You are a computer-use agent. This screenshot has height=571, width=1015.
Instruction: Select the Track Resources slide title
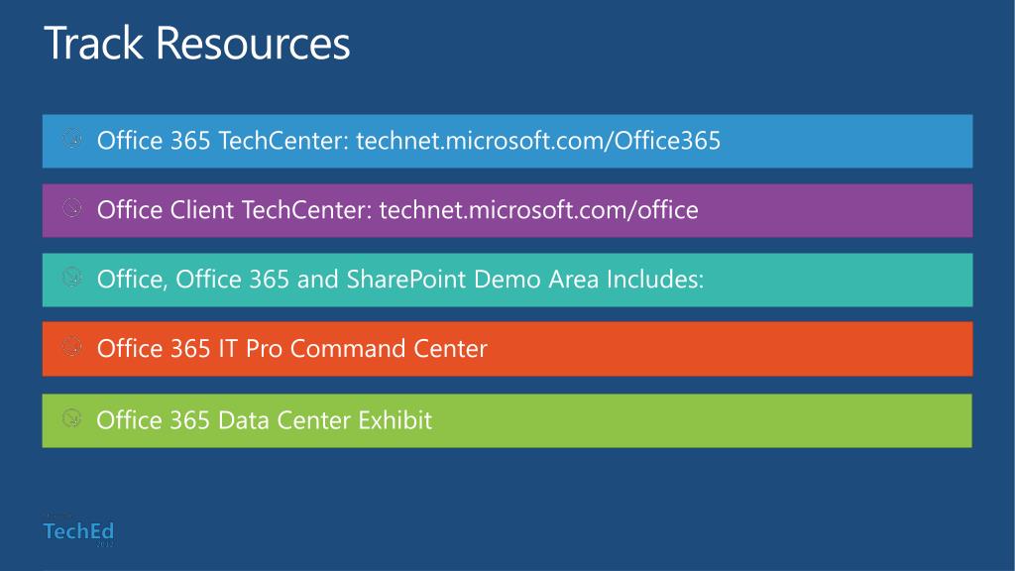pyautogui.click(x=197, y=43)
